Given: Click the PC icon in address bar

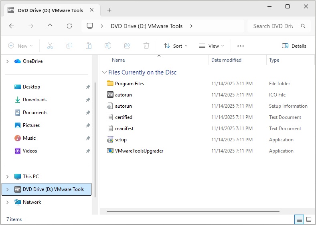Looking at the screenshot, I should (x=90, y=26).
